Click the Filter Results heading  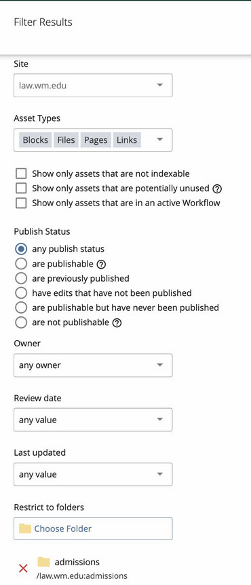43,22
